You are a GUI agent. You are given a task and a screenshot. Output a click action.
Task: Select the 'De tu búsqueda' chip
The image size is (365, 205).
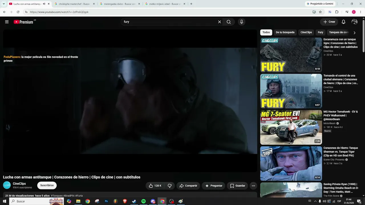(285, 32)
